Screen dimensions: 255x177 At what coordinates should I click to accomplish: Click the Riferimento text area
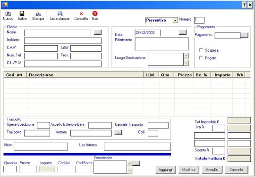pos(162,44)
